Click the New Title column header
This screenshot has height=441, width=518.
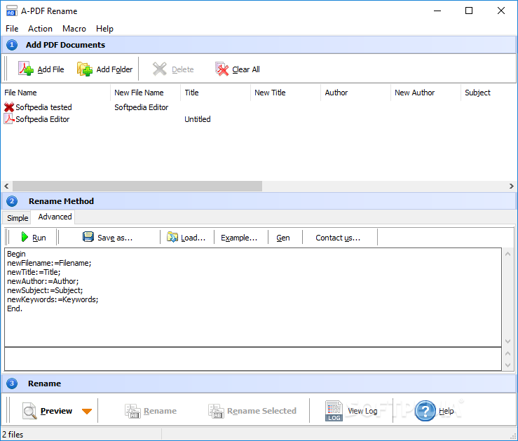(285, 93)
